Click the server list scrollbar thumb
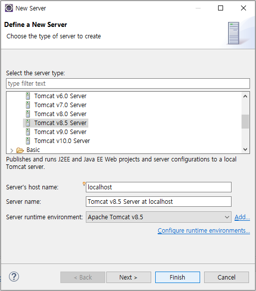 point(245,122)
